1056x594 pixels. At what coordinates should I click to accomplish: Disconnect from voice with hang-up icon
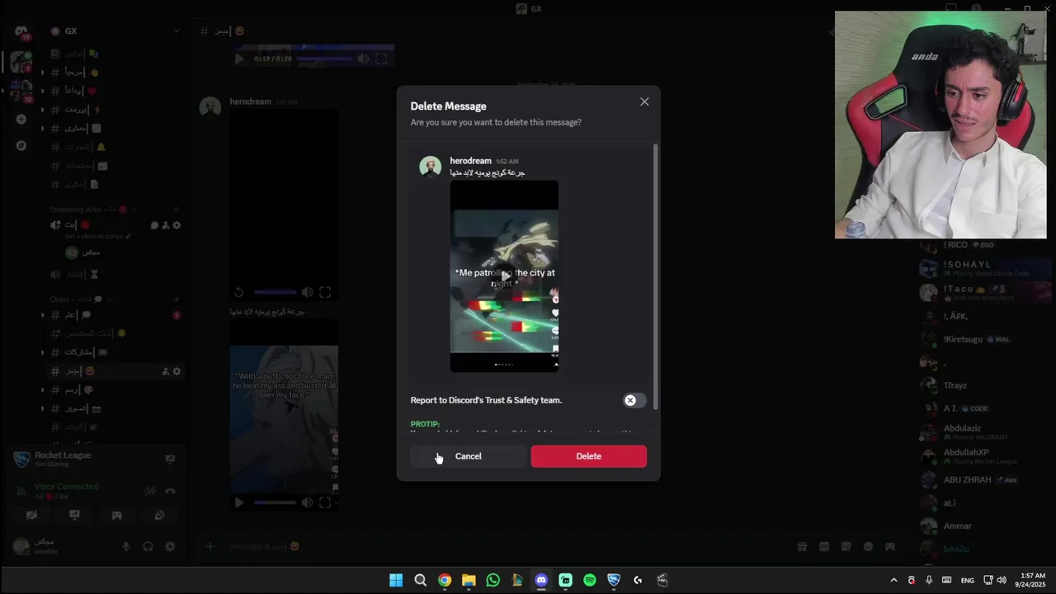click(x=170, y=491)
